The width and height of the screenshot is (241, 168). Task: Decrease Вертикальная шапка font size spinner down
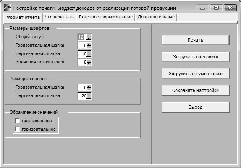pyautogui.click(x=89, y=55)
